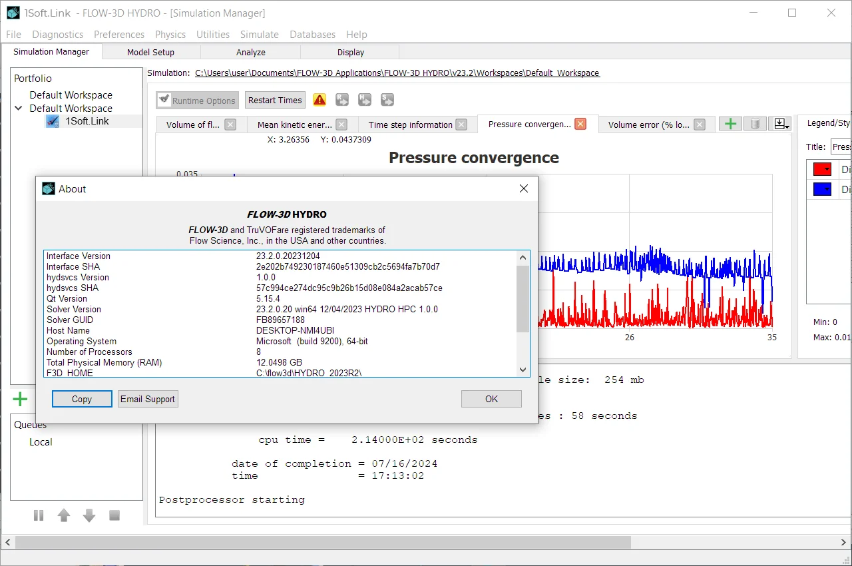Switch to the Analyze tab
Screen dimensions: 852x566
(x=251, y=52)
